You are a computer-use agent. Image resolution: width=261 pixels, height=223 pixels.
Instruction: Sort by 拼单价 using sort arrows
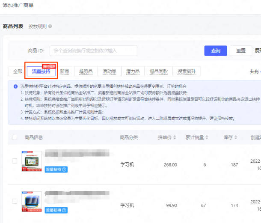175,137
